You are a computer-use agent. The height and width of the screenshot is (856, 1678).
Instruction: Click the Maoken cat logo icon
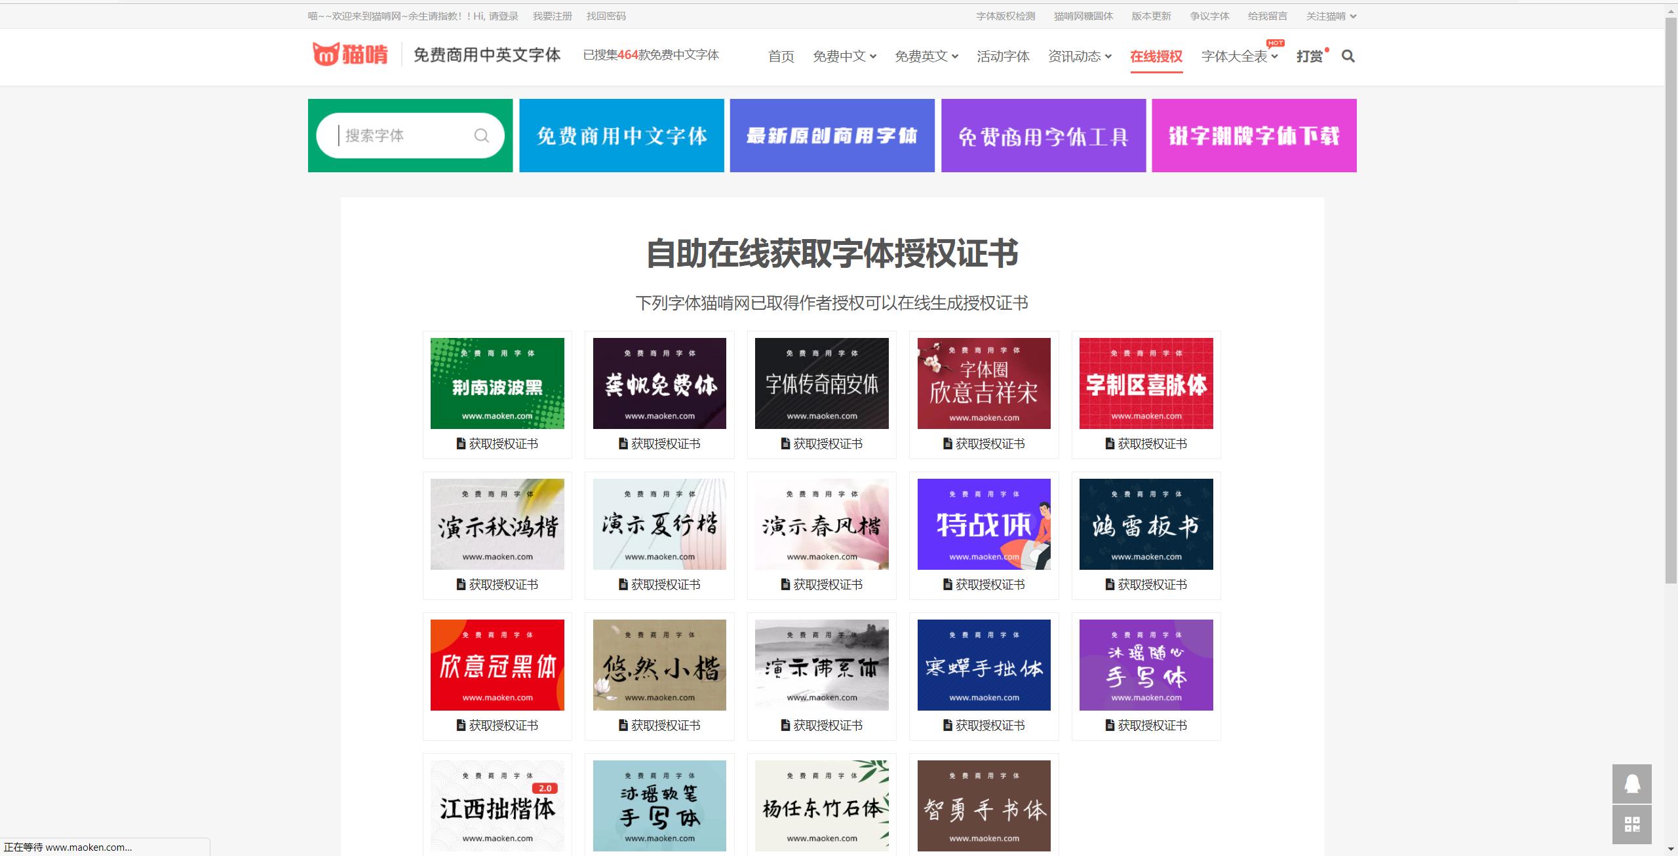point(326,56)
